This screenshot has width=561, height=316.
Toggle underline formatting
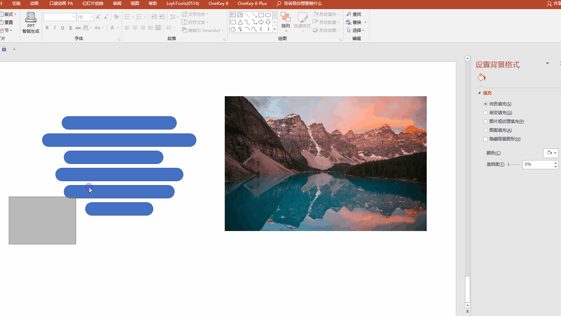tap(62, 28)
